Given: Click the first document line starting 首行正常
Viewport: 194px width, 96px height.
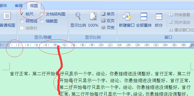Looking at the screenshot, I should point(100,74).
